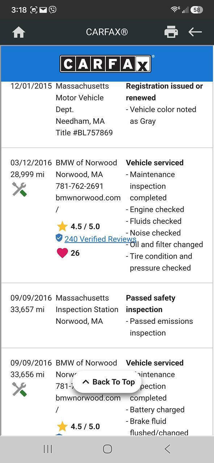214x463 pixels.
Task: Tap wrench service icon for 09/09/2016 record
Action: pyautogui.click(x=19, y=389)
